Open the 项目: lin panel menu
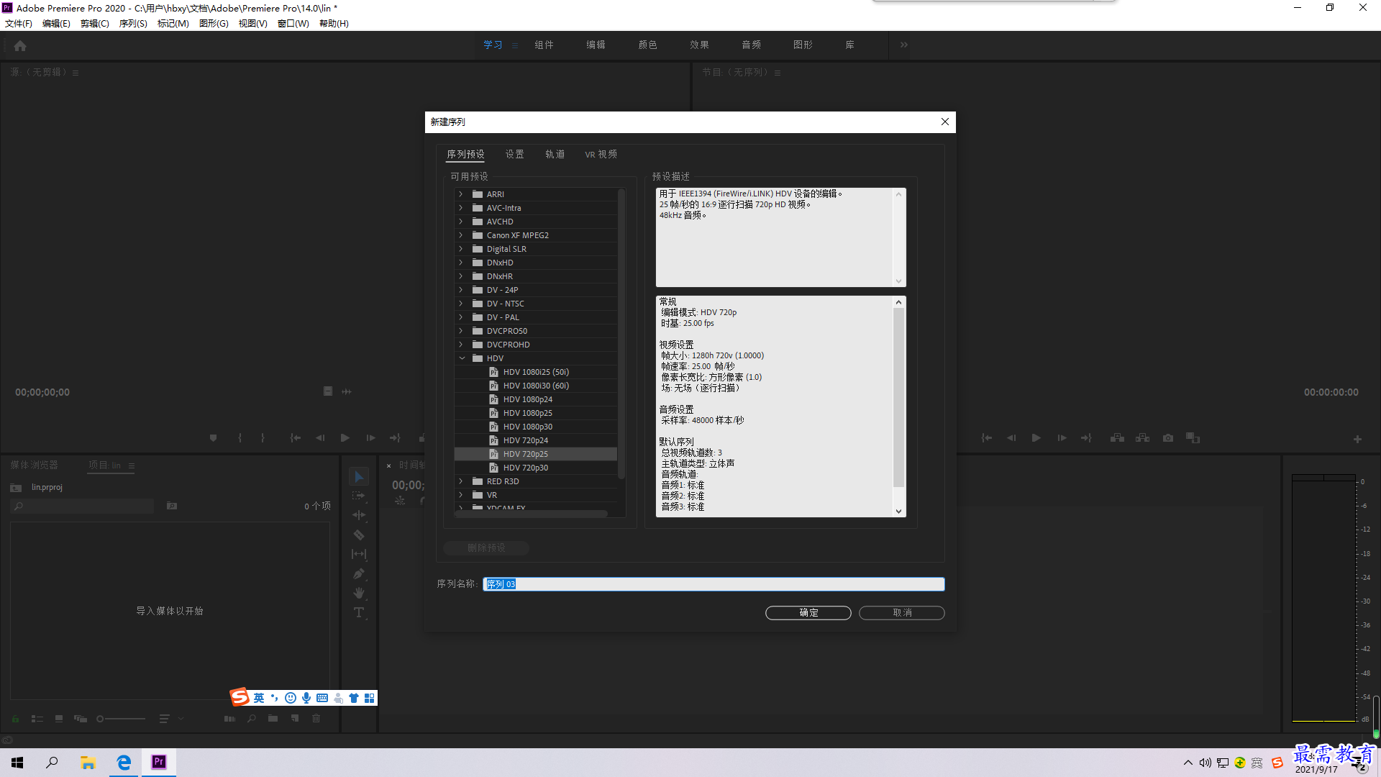This screenshot has width=1381, height=777. pos(132,465)
